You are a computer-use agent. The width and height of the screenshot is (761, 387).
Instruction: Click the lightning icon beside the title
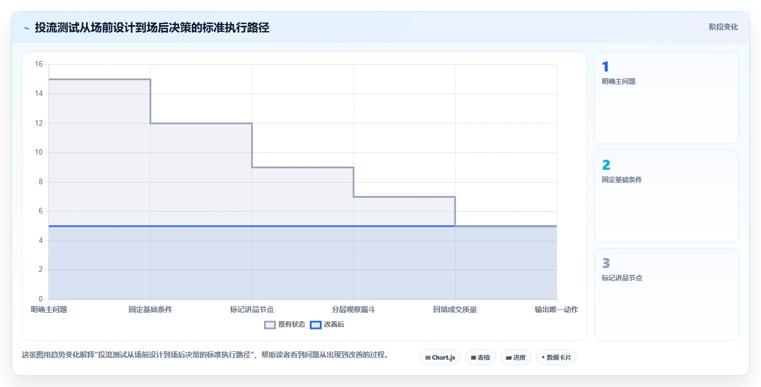click(26, 28)
